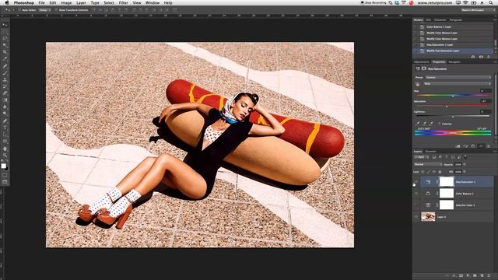This screenshot has width=498, height=280.
Task: Enable the Colorize checkbox
Action: click(x=439, y=124)
